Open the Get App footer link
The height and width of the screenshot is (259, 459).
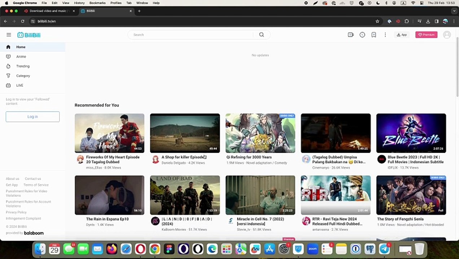click(x=12, y=185)
